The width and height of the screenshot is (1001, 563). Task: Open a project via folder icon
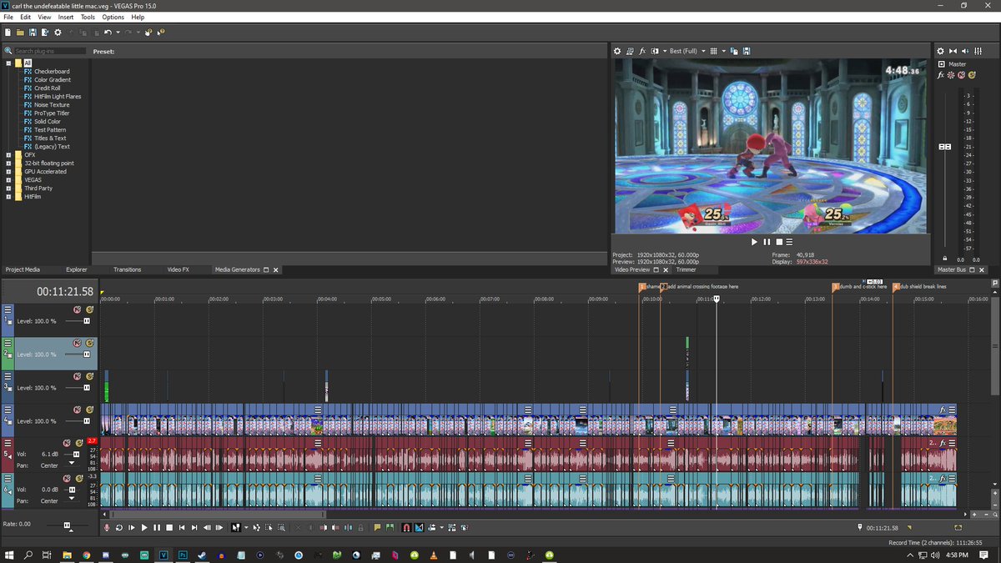point(20,33)
